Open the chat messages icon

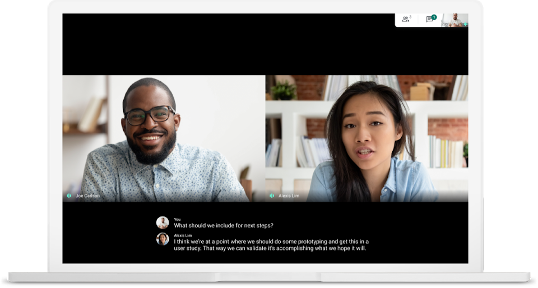[429, 20]
